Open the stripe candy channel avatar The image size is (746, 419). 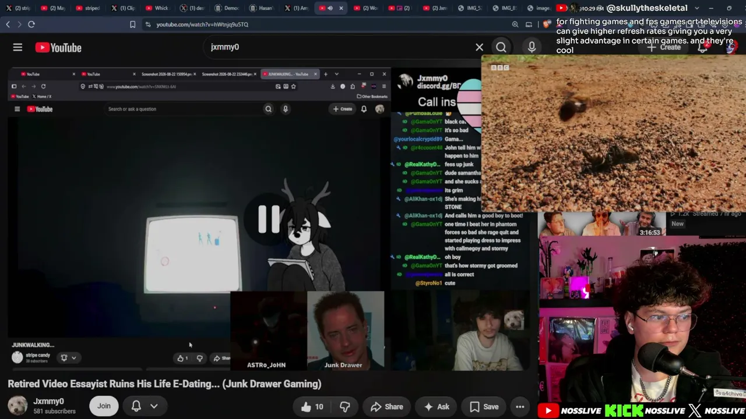pos(17,357)
